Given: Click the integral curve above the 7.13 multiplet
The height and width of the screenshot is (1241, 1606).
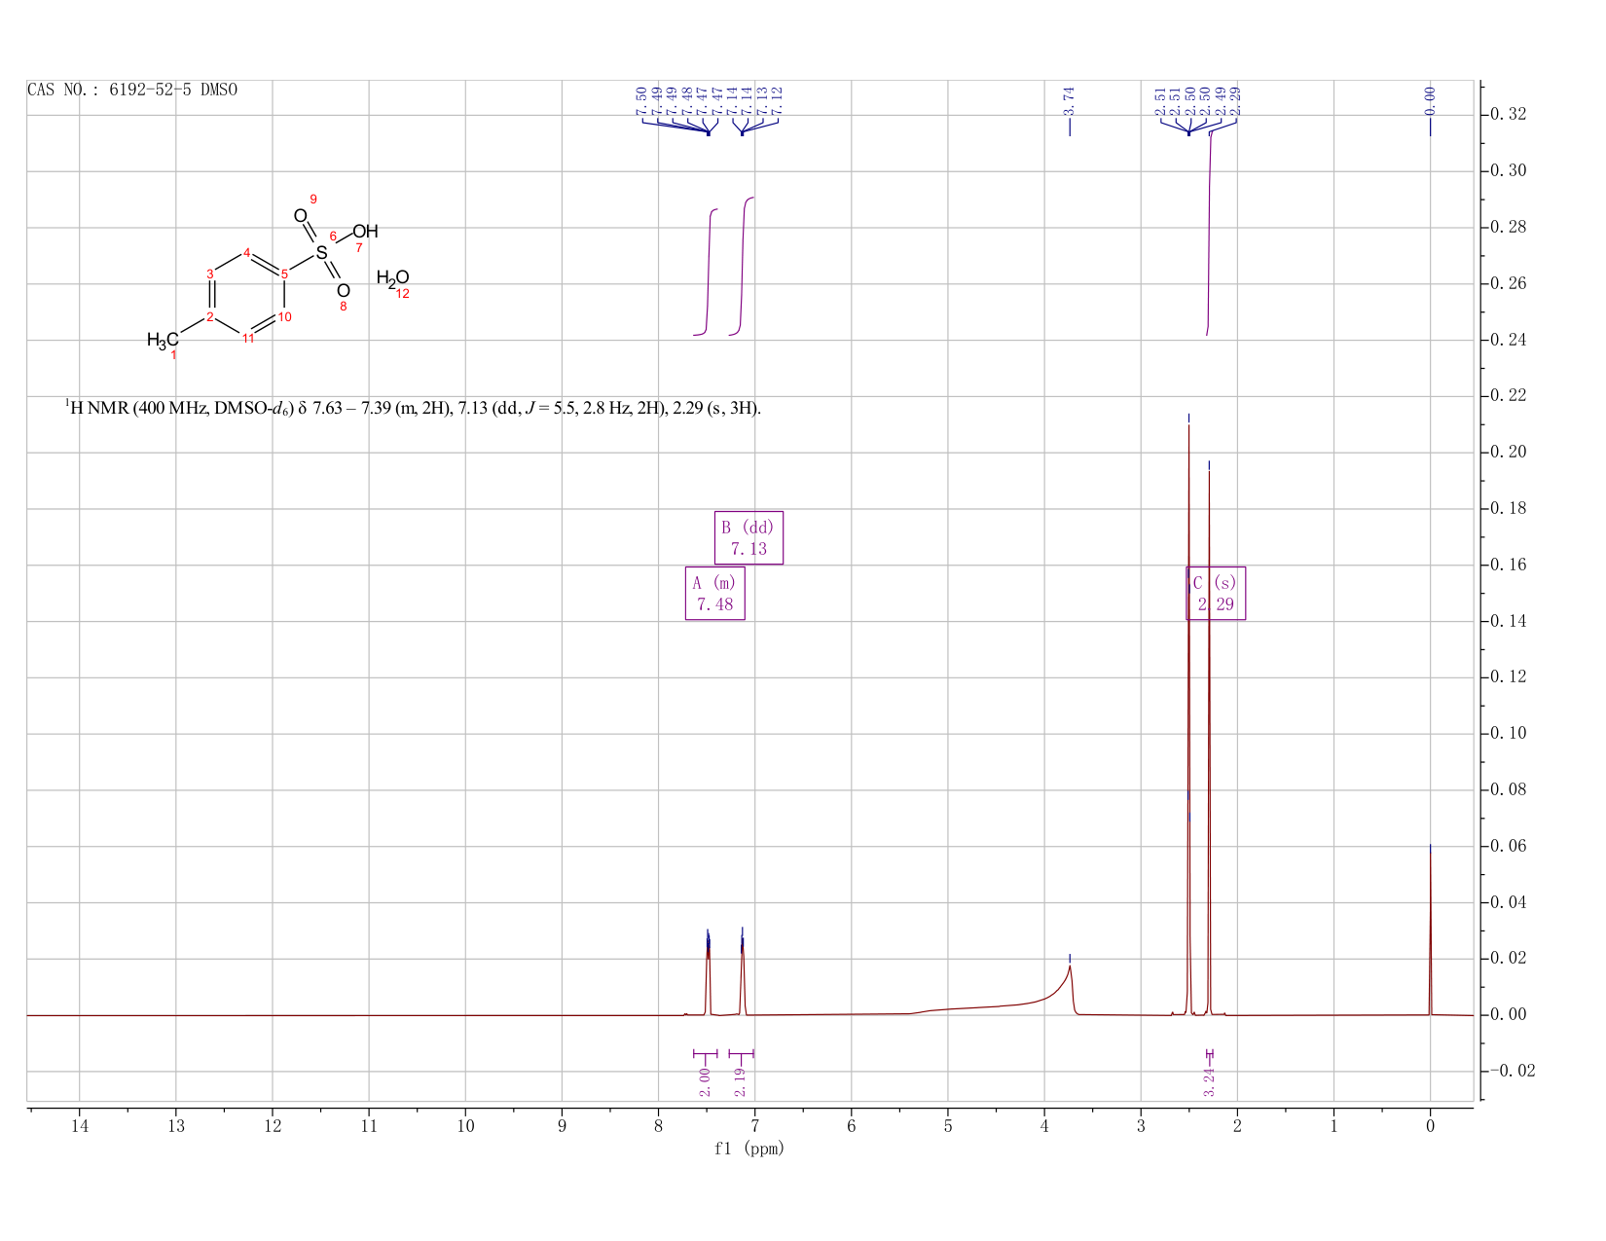Looking at the screenshot, I should click(x=743, y=267).
